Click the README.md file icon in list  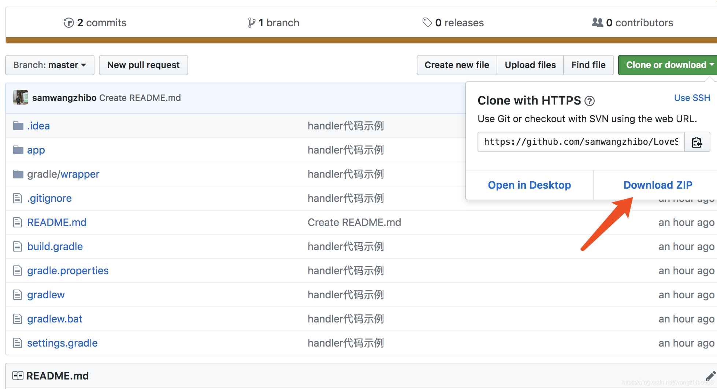(18, 222)
